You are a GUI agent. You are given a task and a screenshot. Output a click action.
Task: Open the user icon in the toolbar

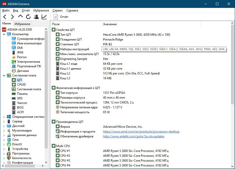click(36, 17)
